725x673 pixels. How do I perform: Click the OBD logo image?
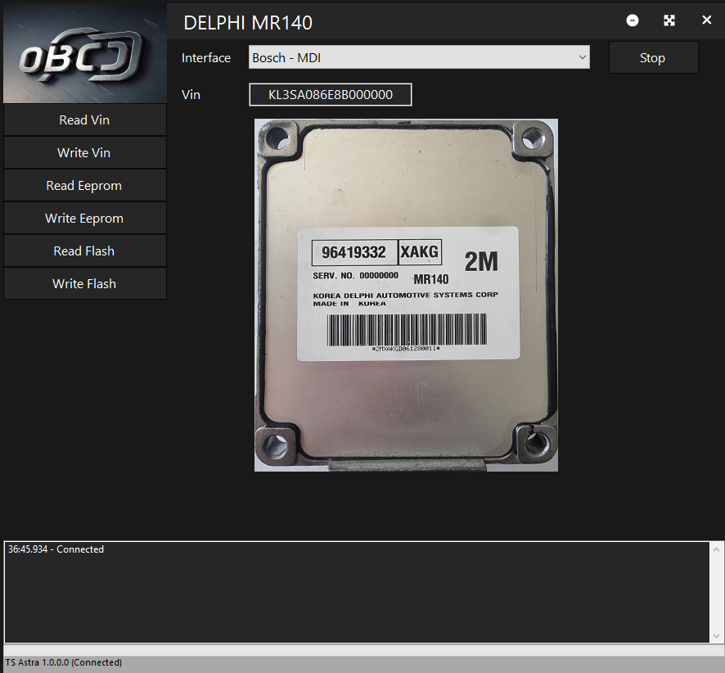pos(85,53)
